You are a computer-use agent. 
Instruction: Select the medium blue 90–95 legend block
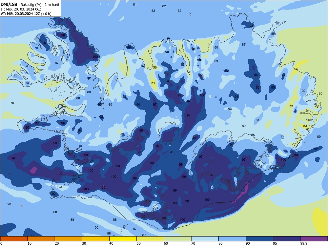click(x=259, y=239)
